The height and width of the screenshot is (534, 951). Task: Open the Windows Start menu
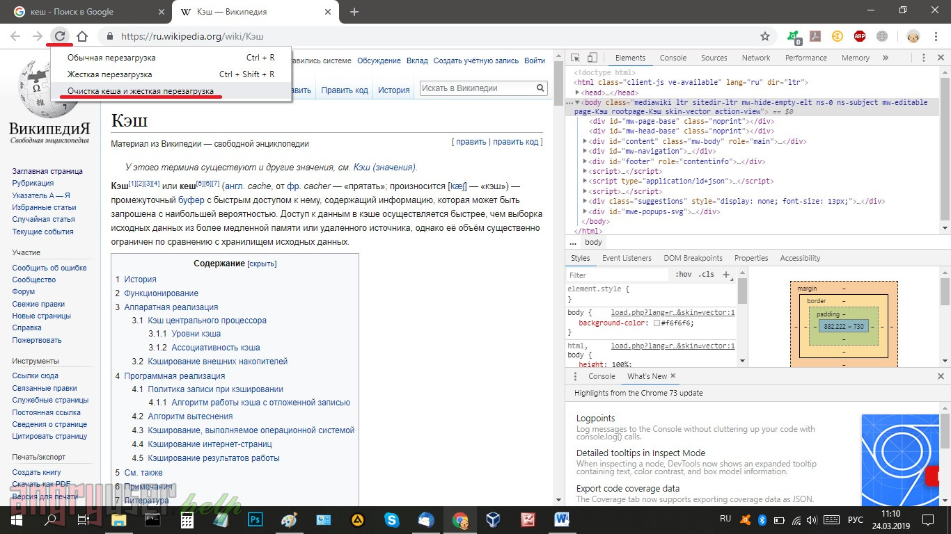pyautogui.click(x=16, y=519)
